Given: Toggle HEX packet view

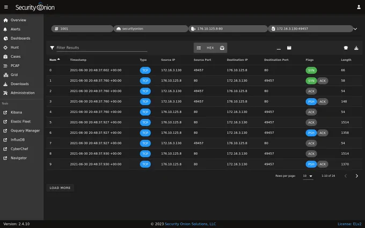Looking at the screenshot, I should click(x=210, y=48).
